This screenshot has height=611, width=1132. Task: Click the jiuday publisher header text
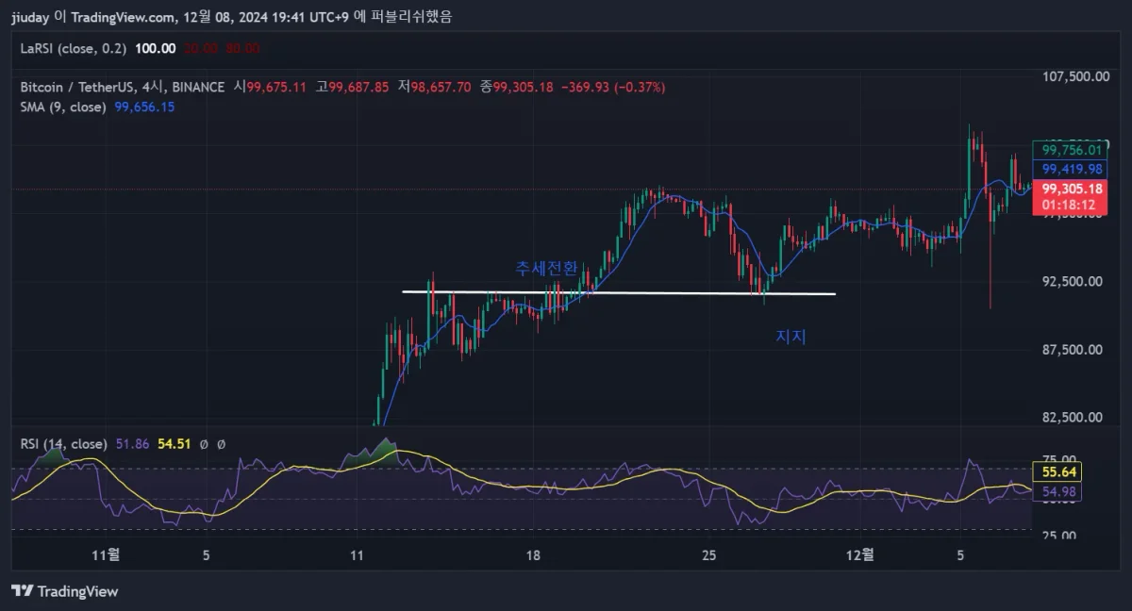pyautogui.click(x=32, y=17)
